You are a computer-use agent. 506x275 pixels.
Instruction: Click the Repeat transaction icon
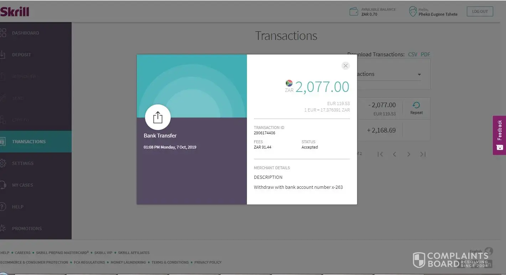coord(416,105)
